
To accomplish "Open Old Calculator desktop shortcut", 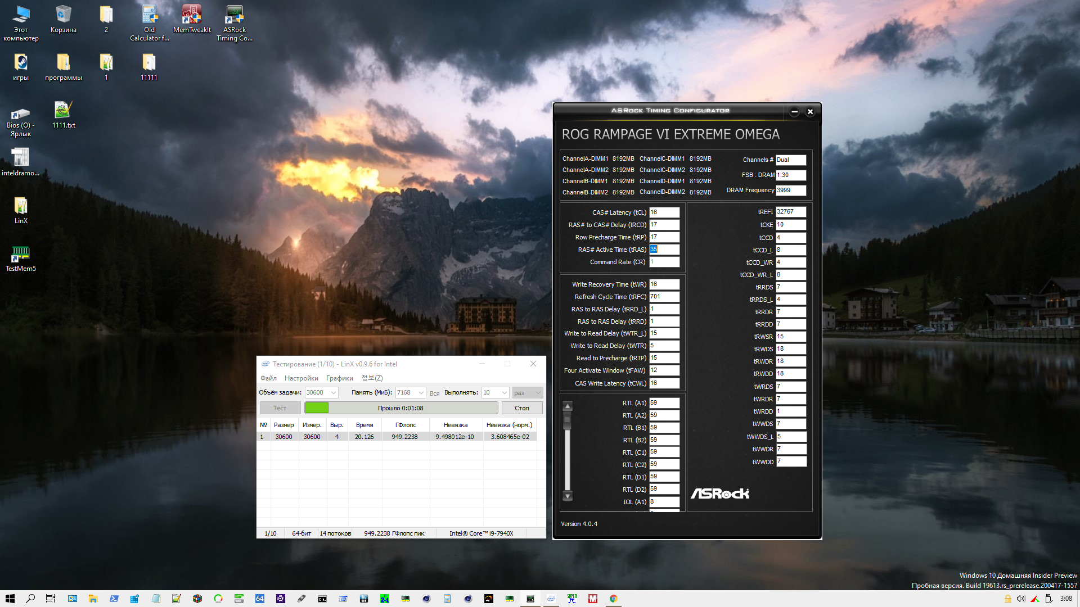I will pyautogui.click(x=149, y=17).
